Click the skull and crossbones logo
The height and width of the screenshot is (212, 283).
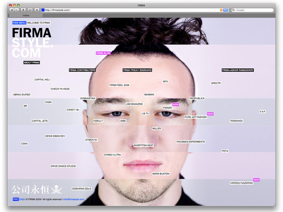point(57,190)
